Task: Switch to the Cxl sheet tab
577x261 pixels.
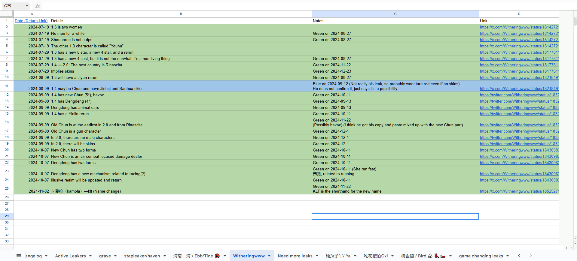Action: tap(376, 256)
